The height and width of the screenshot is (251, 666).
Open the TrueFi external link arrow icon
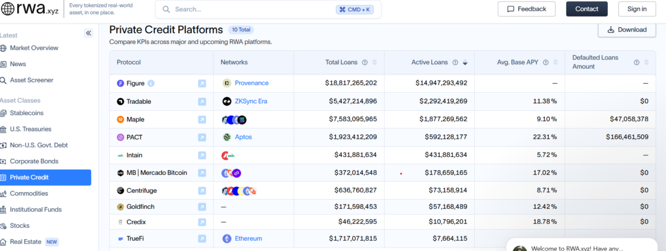click(x=202, y=238)
